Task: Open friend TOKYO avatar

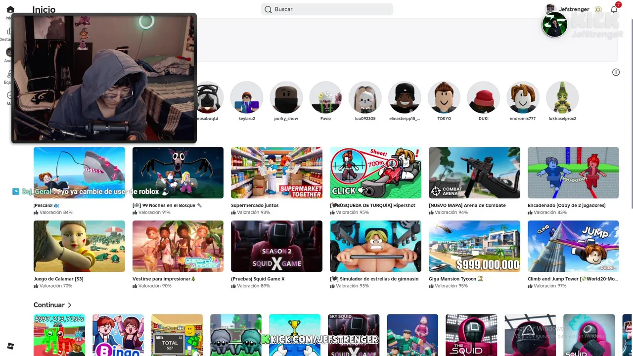Action: pyautogui.click(x=444, y=97)
